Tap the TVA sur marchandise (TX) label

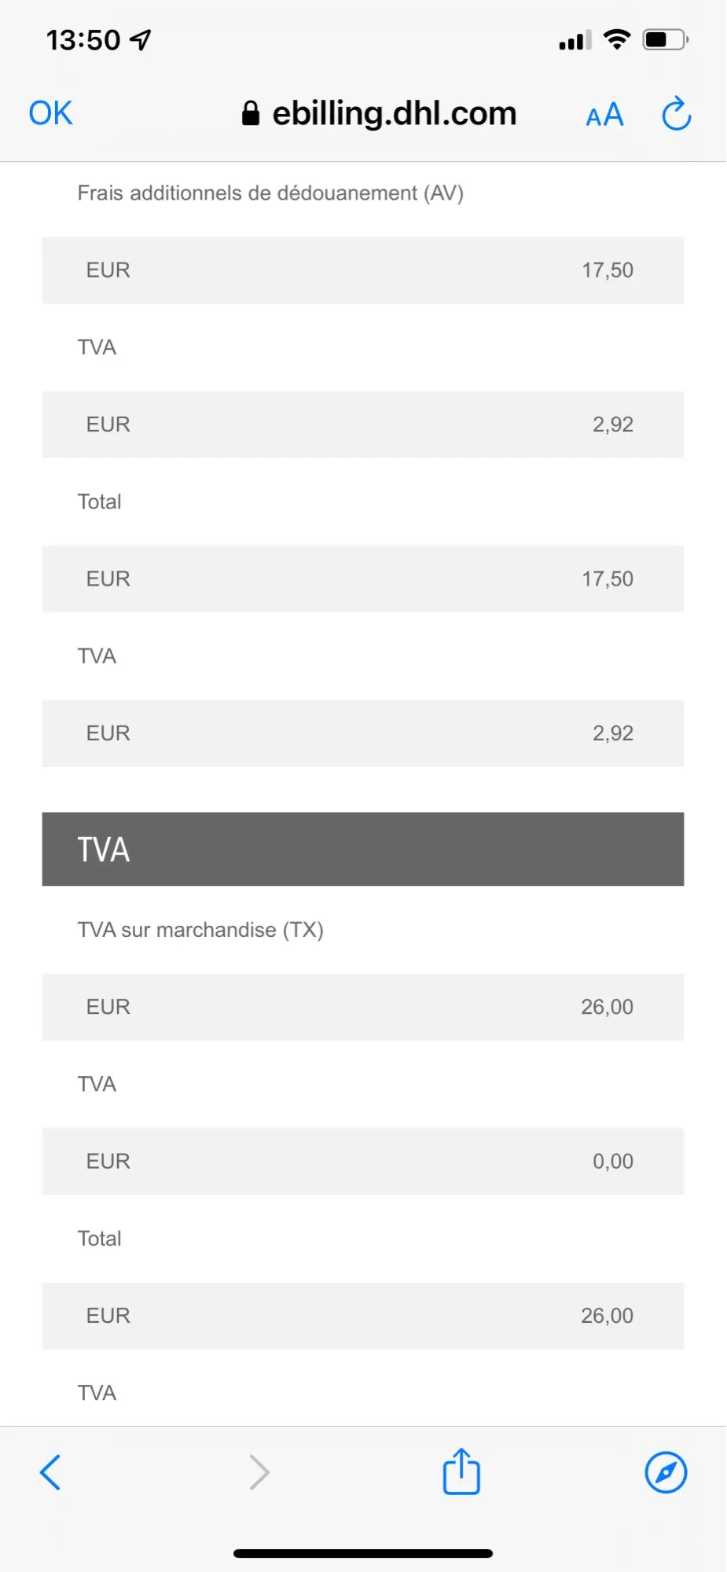tap(200, 930)
